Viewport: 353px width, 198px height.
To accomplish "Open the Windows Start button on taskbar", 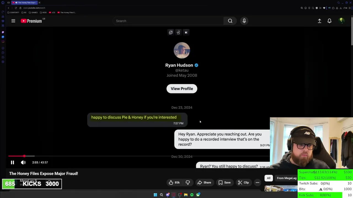I will (155, 195).
